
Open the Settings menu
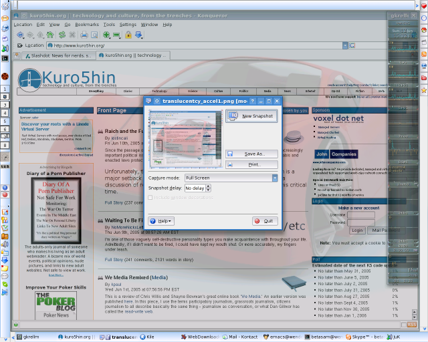(x=128, y=25)
